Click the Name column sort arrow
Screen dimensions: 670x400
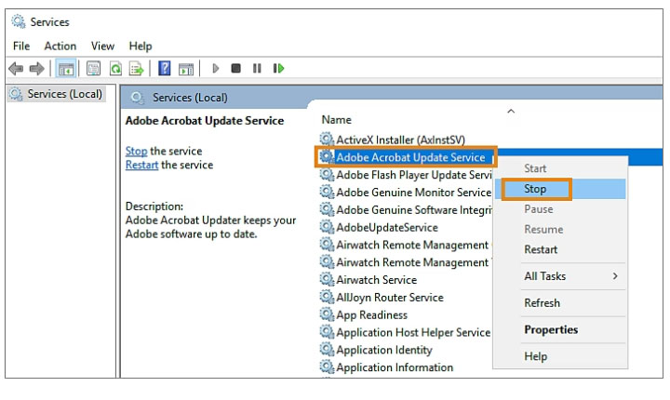[511, 111]
